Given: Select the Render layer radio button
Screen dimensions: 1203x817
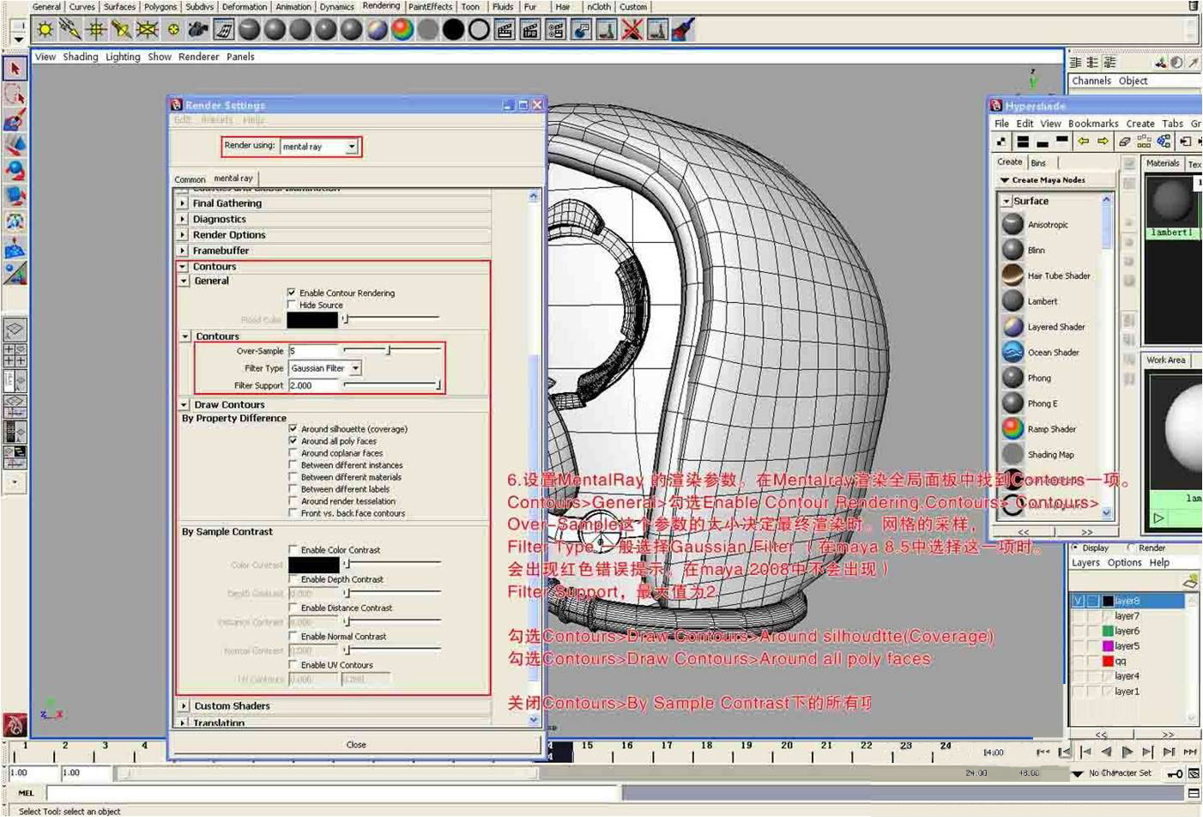Looking at the screenshot, I should (1132, 548).
